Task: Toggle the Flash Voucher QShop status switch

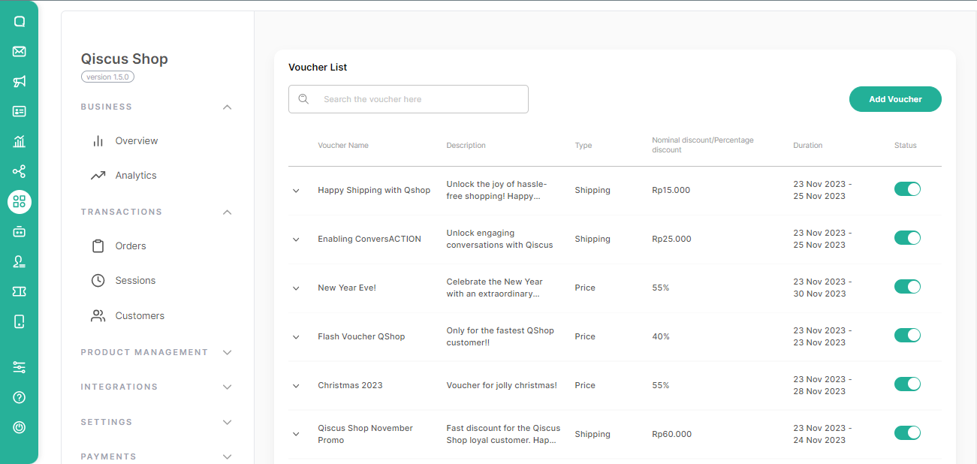Action: click(907, 336)
